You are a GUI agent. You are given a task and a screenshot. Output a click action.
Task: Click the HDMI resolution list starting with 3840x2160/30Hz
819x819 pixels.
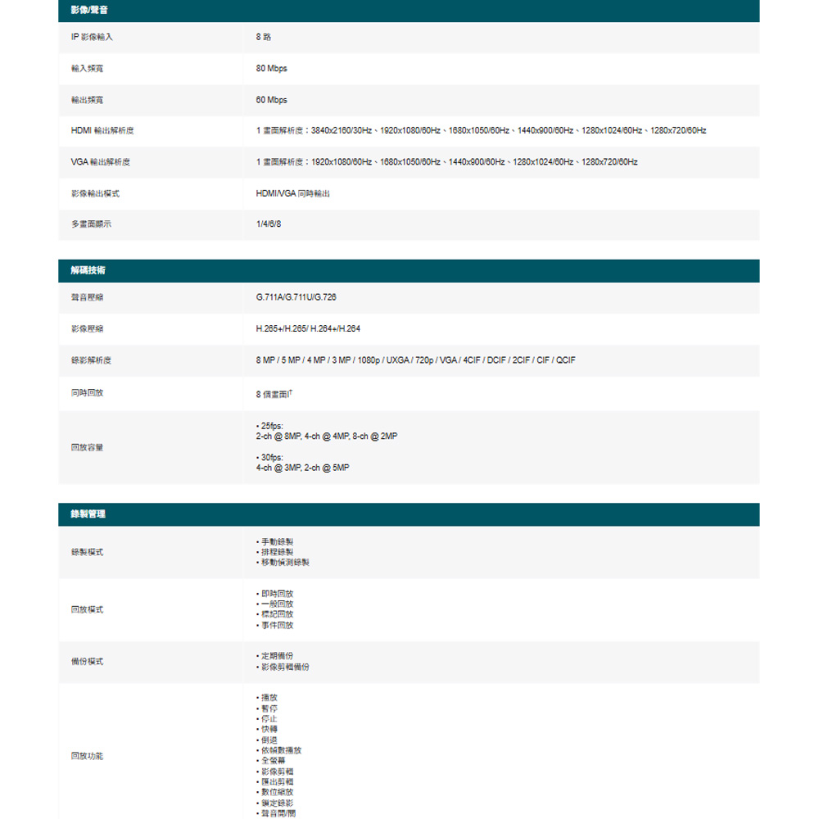click(x=481, y=130)
